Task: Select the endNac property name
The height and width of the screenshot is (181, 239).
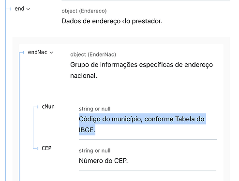Action: 38,52
